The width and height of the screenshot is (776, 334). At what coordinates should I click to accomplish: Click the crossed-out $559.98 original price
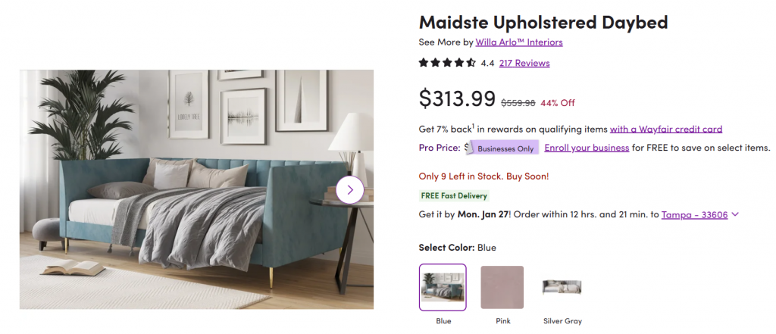click(518, 103)
